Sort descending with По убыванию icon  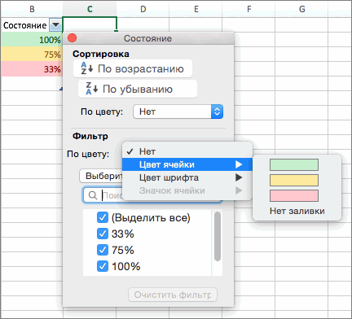91,89
